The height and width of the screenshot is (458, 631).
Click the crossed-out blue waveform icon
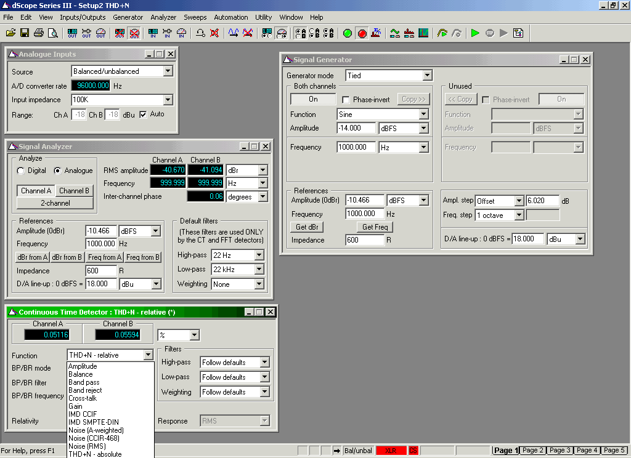click(x=248, y=33)
